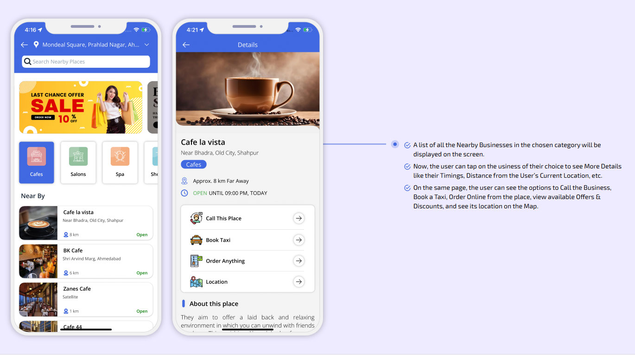Open the BK Cafe listing
The height and width of the screenshot is (355, 635).
pyautogui.click(x=86, y=261)
